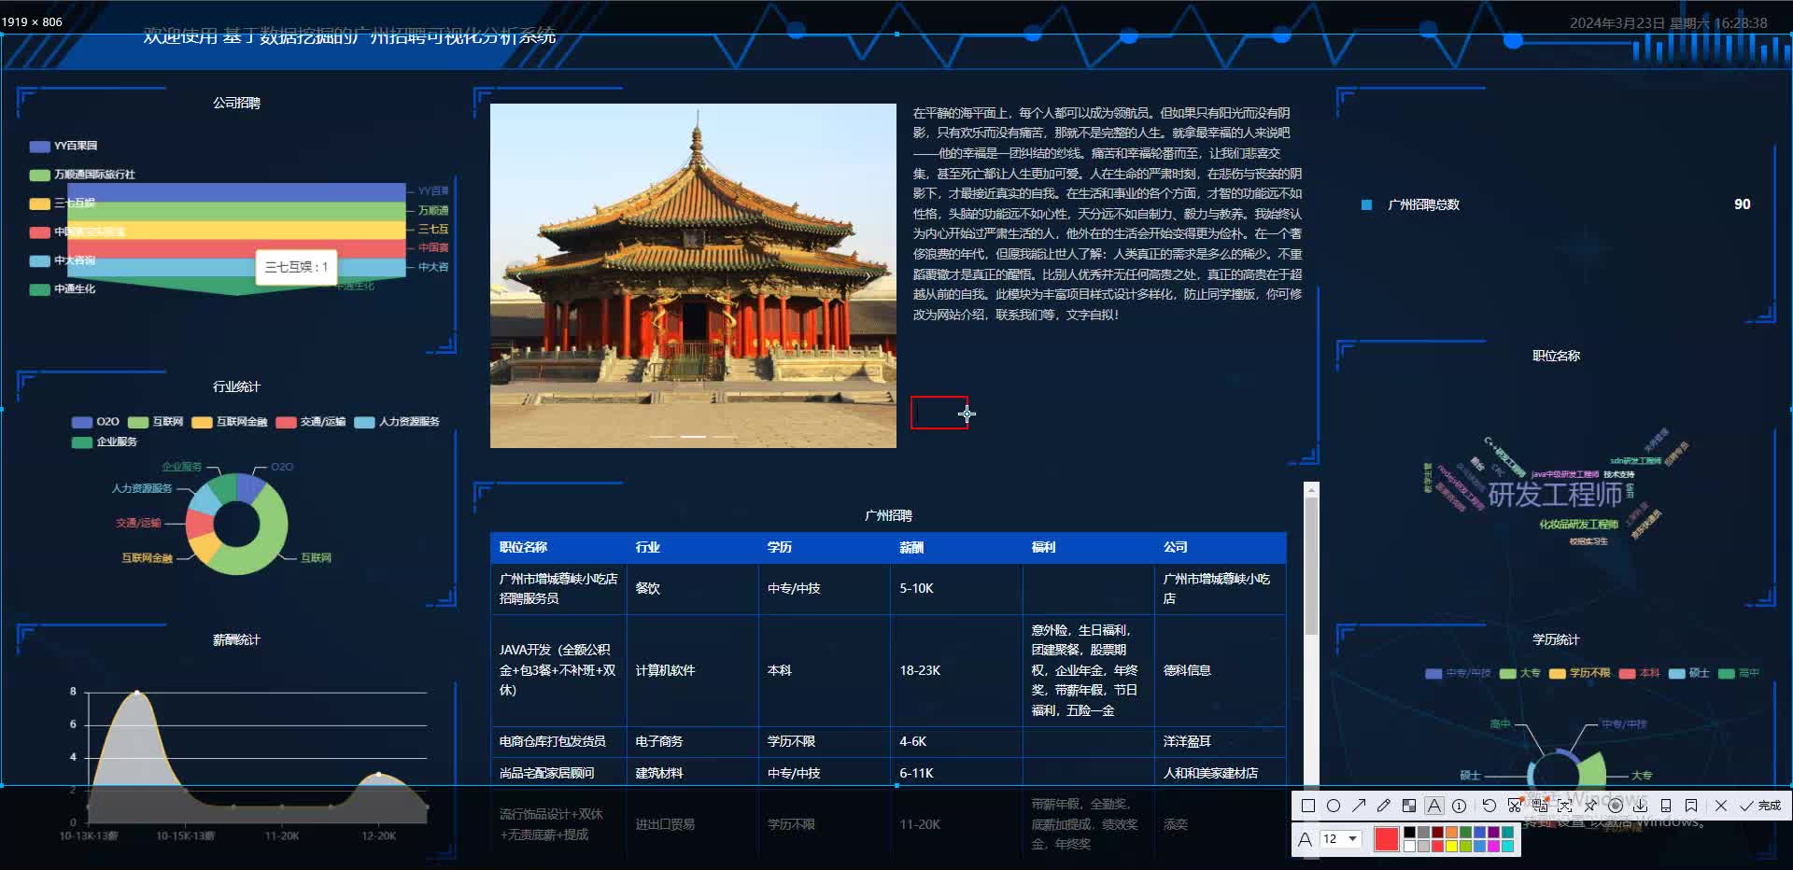Screen dimensions: 1793x870
Task: Click 化妆品研发工程师 in the word cloud
Action: pyautogui.click(x=1578, y=525)
